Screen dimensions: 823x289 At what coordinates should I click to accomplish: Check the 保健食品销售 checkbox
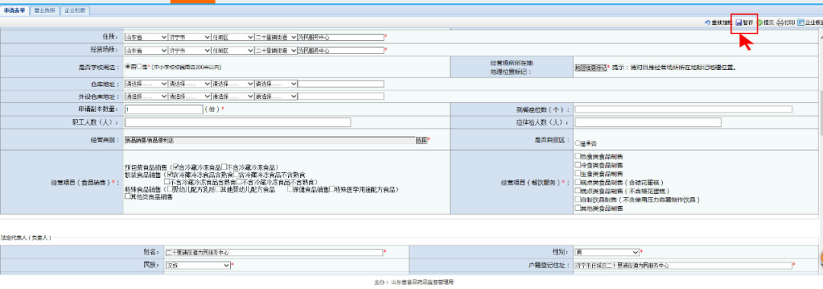290,189
